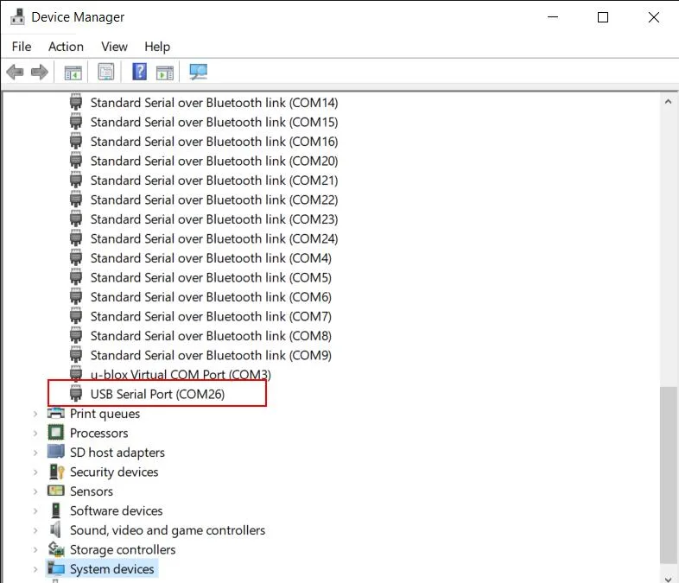Expand the SD host adapters node
This screenshot has height=583, width=679.
(x=35, y=453)
